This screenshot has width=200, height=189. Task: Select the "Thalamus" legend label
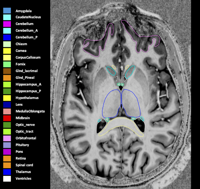pyautogui.click(x=23, y=172)
